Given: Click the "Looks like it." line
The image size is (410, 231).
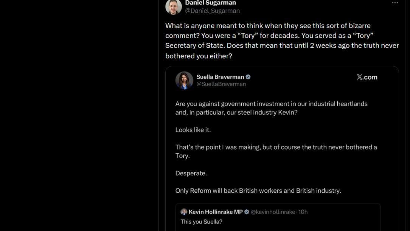Looking at the screenshot, I should point(193,130).
